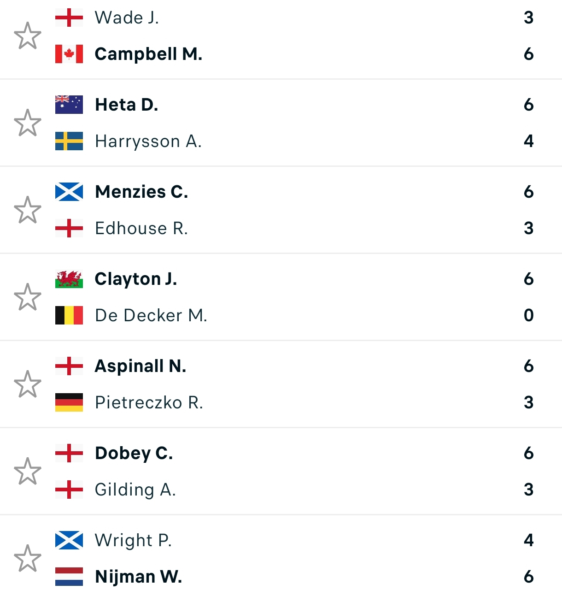Image resolution: width=562 pixels, height=590 pixels.
Task: Star the Aspinall vs Pietreczko match
Action: [x=28, y=384]
